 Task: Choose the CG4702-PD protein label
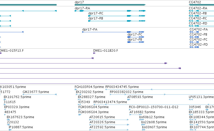[199, 45]
